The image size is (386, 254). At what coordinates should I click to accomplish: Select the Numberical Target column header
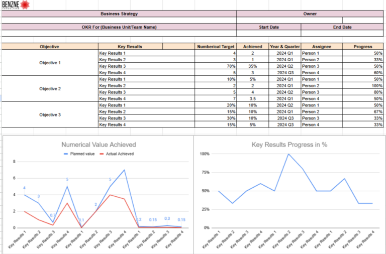coord(216,47)
